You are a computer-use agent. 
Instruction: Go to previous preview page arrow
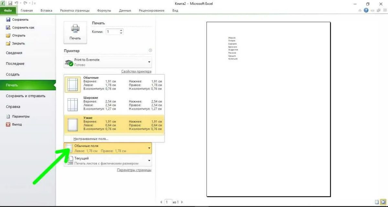(x=161, y=202)
